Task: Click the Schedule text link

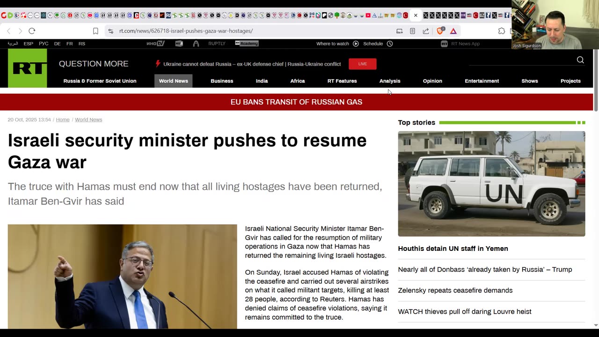Action: coord(373,44)
